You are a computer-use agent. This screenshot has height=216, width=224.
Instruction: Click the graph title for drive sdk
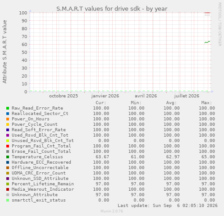[112, 9]
